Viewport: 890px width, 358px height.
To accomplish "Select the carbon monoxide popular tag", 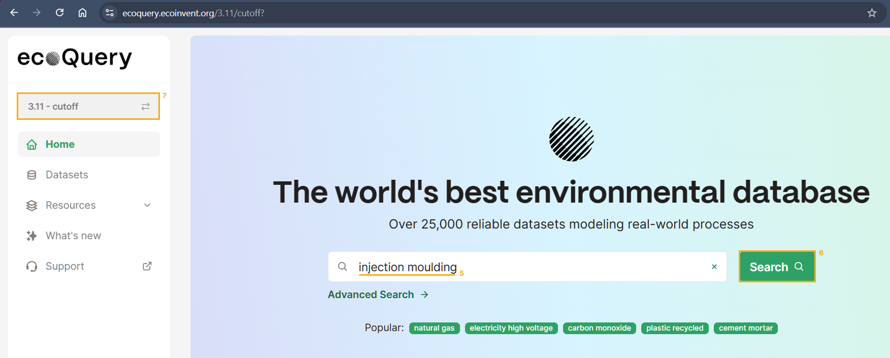I will click(x=600, y=328).
